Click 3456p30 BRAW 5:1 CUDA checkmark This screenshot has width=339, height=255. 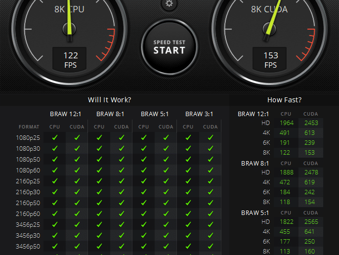pos(166,235)
